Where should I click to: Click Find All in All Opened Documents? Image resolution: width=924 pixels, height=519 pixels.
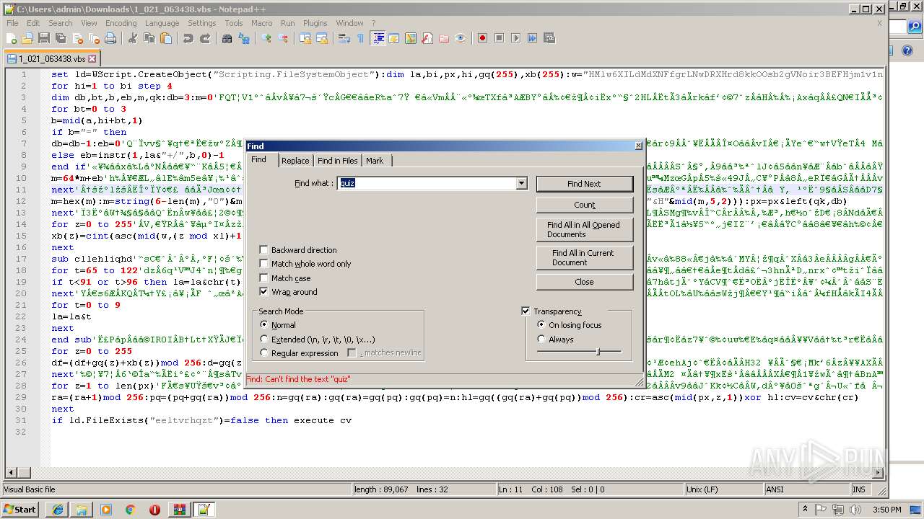584,229
